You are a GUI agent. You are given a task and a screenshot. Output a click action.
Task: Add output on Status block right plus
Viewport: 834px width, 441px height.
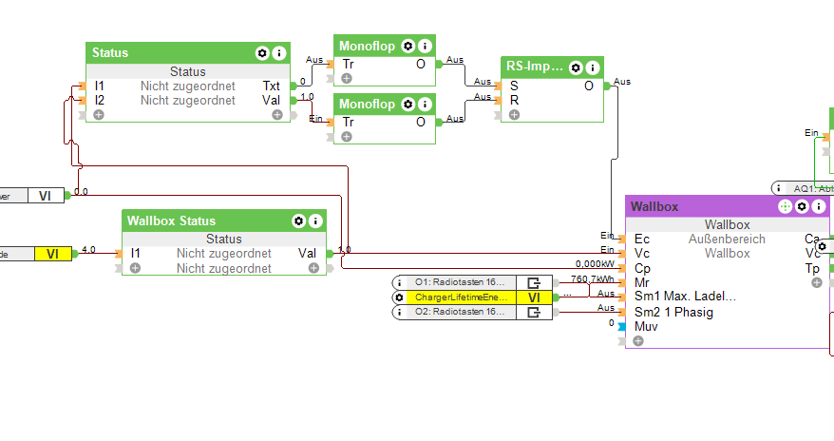pos(277,115)
